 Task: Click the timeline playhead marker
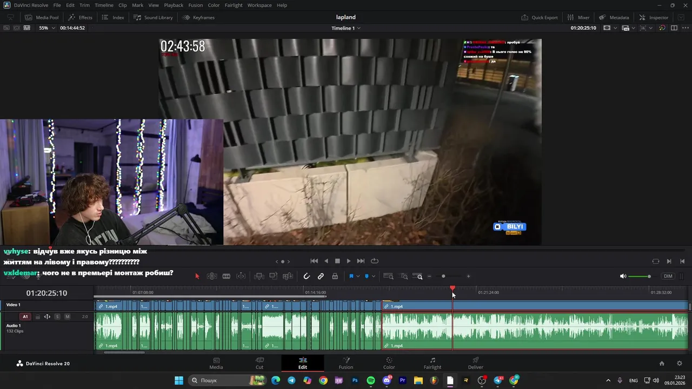453,289
